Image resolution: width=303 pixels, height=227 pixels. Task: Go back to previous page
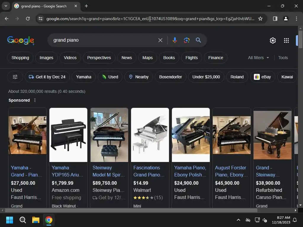click(7, 19)
